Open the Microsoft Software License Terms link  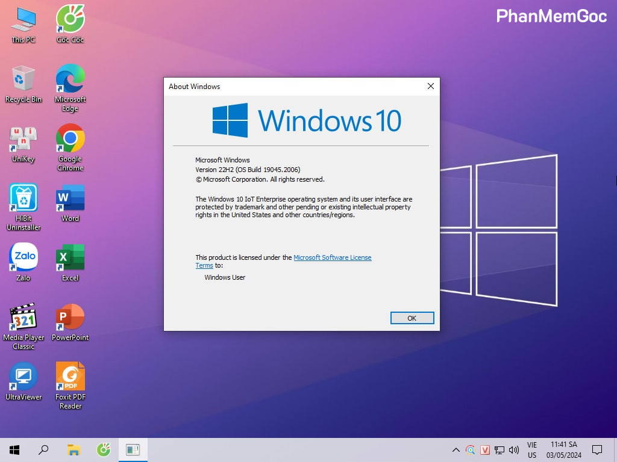pyautogui.click(x=332, y=257)
